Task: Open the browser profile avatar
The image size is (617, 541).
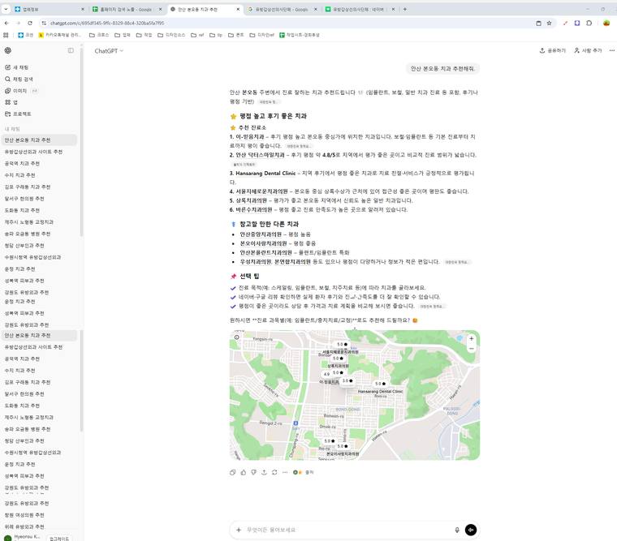Action: click(x=606, y=24)
